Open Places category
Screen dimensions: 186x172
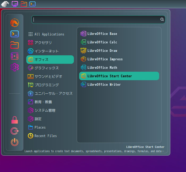tap(50, 127)
